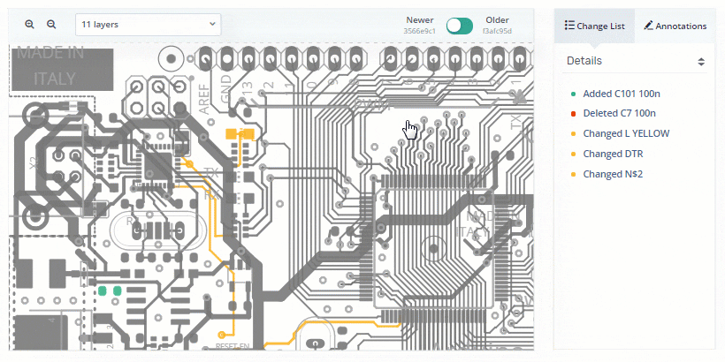Click the zoom in magnifier icon

(x=29, y=25)
